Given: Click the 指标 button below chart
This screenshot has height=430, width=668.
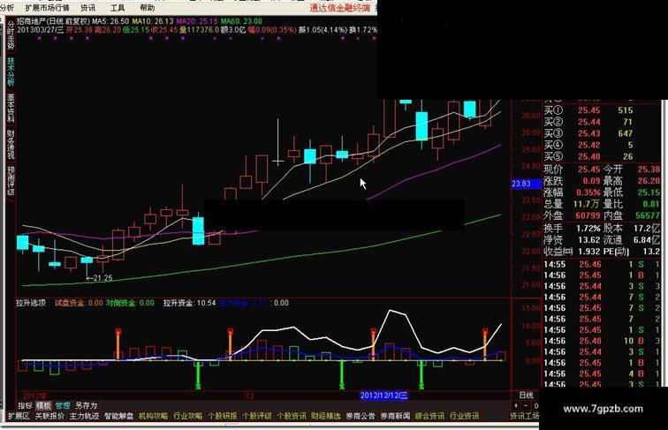Looking at the screenshot, I should tap(25, 405).
